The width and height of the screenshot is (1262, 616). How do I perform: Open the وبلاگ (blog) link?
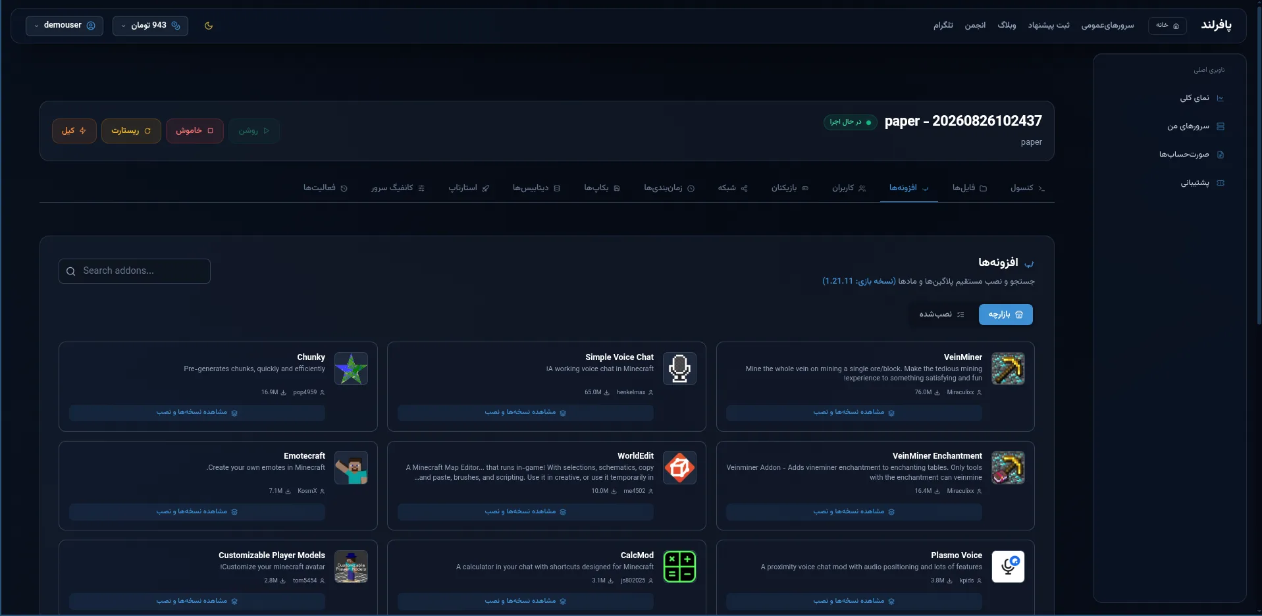click(x=1007, y=26)
